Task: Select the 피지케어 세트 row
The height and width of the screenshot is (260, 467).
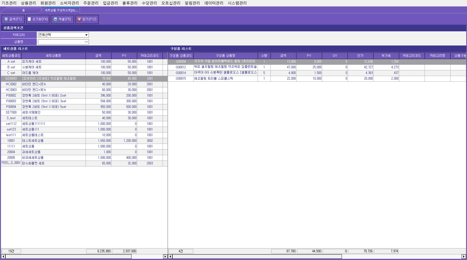Action: tap(53, 62)
